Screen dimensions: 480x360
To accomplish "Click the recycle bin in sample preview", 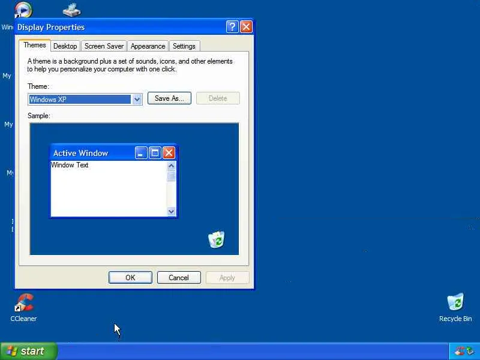I will pyautogui.click(x=216, y=239).
